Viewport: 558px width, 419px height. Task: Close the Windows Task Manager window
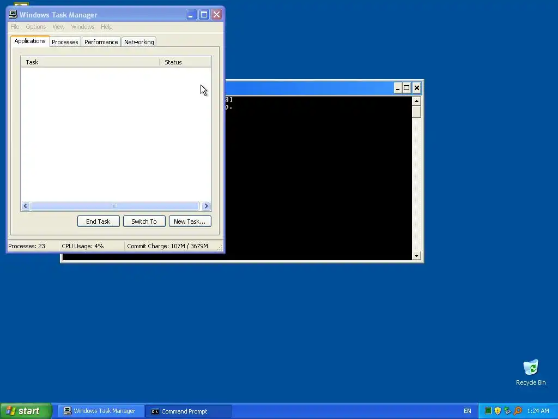coord(216,15)
